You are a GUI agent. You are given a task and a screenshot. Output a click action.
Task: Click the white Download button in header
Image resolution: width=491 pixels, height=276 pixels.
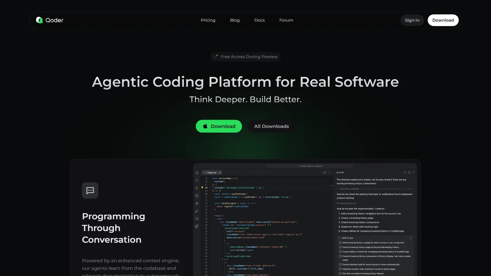click(x=443, y=20)
